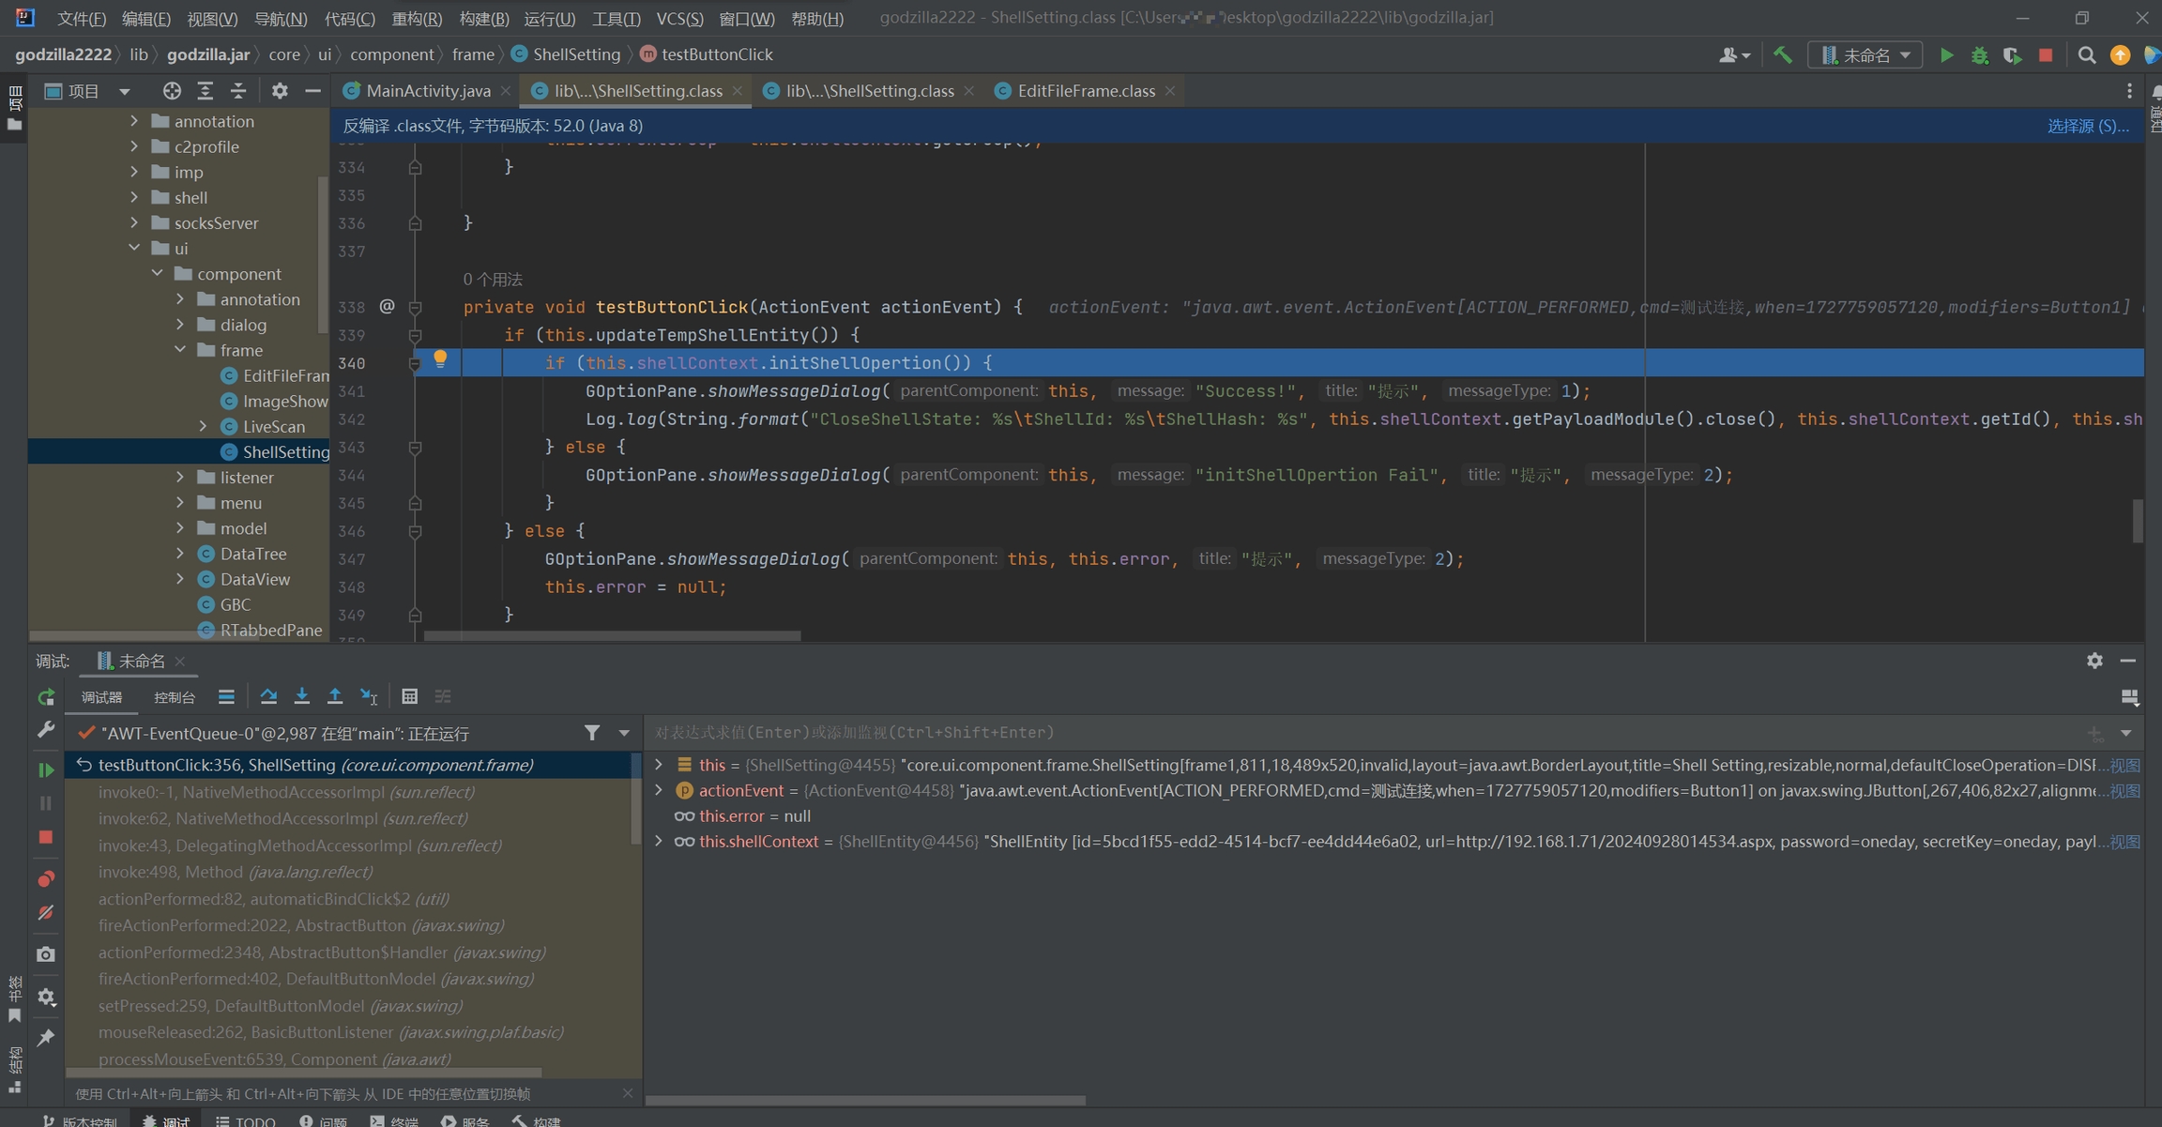
Task: Click the 选择源 (S)... link
Action: click(x=2087, y=126)
